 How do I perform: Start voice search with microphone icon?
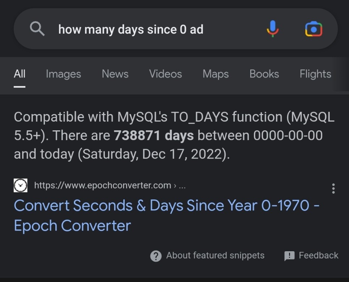[x=273, y=29]
